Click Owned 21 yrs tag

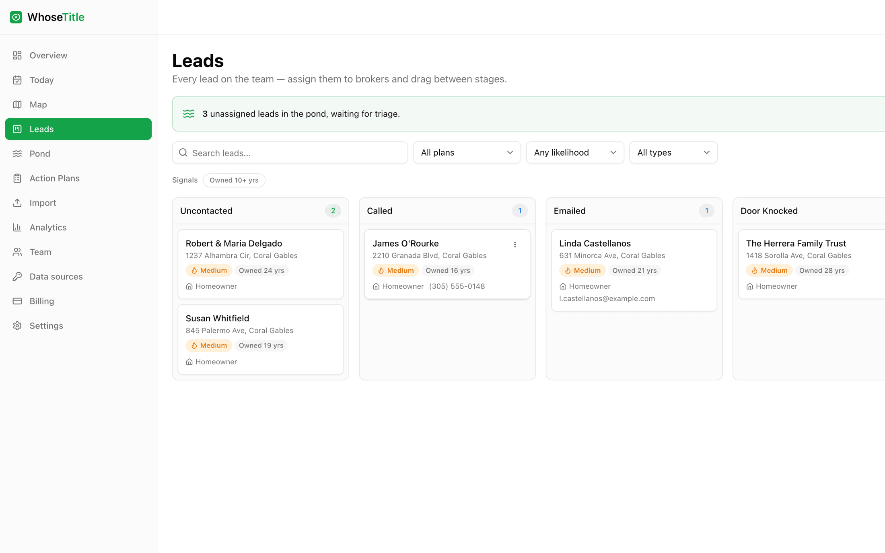634,271
